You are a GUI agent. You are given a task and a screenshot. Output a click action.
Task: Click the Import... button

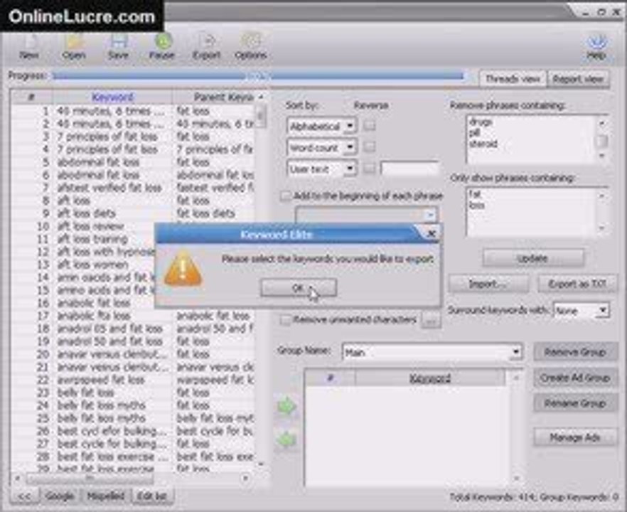point(488,284)
